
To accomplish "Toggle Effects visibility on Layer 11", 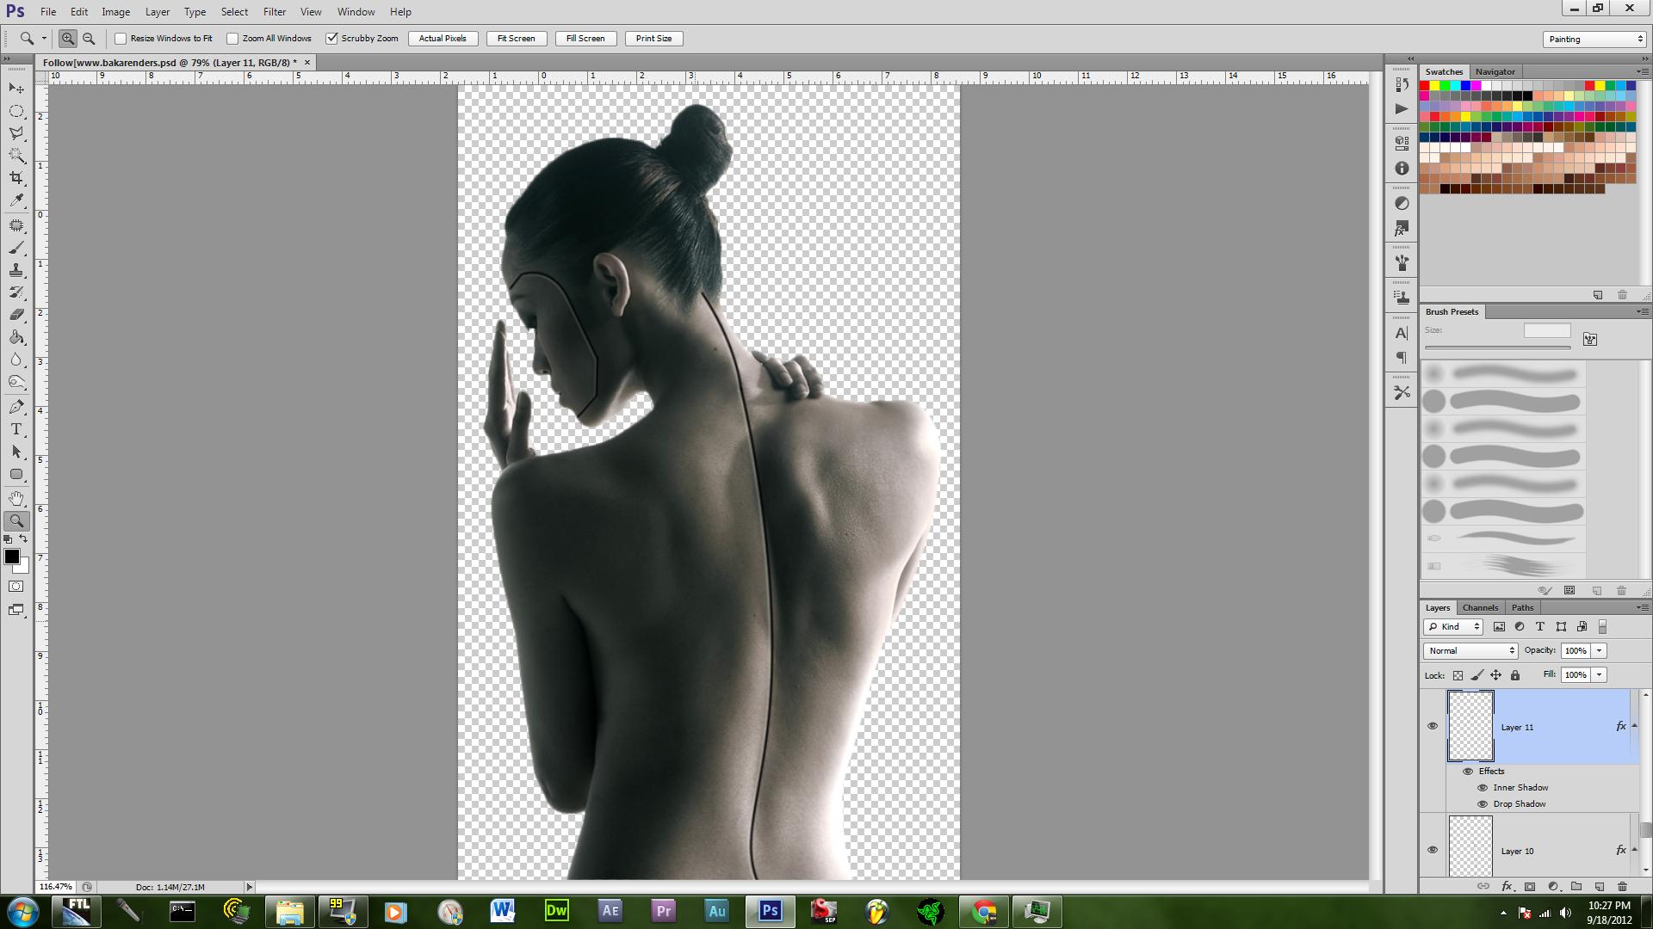I will pos(1468,771).
